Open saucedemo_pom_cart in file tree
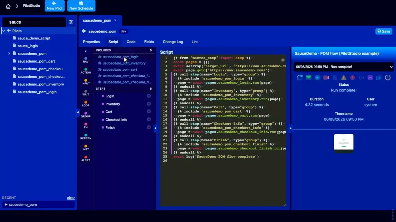Viewport: 396px width, 222px height. coord(36,61)
